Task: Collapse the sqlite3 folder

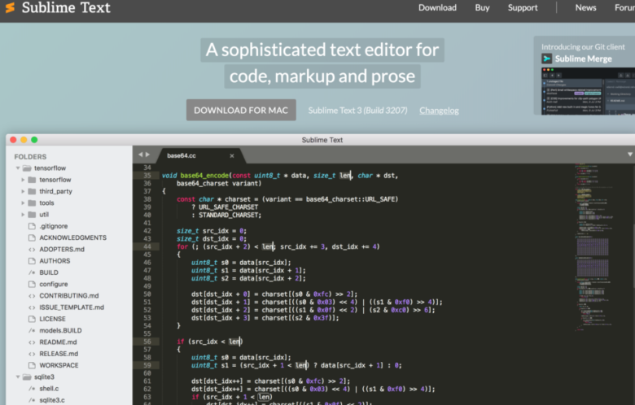Action: [x=18, y=377]
